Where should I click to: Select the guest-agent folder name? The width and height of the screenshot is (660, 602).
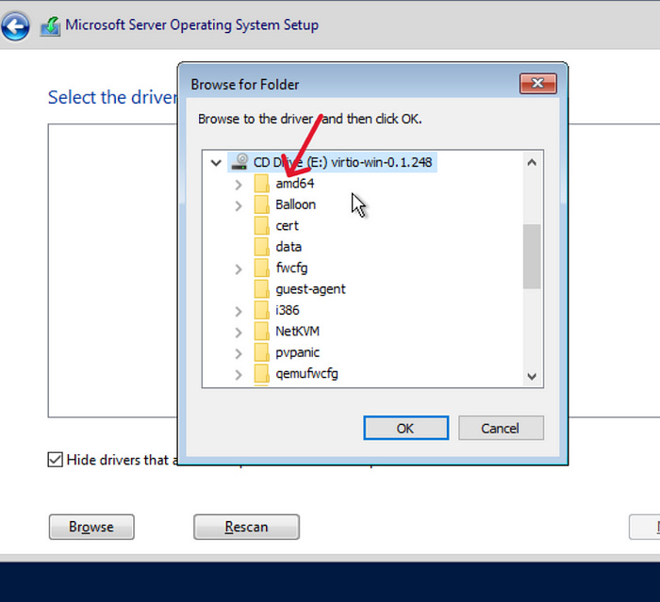click(x=310, y=289)
